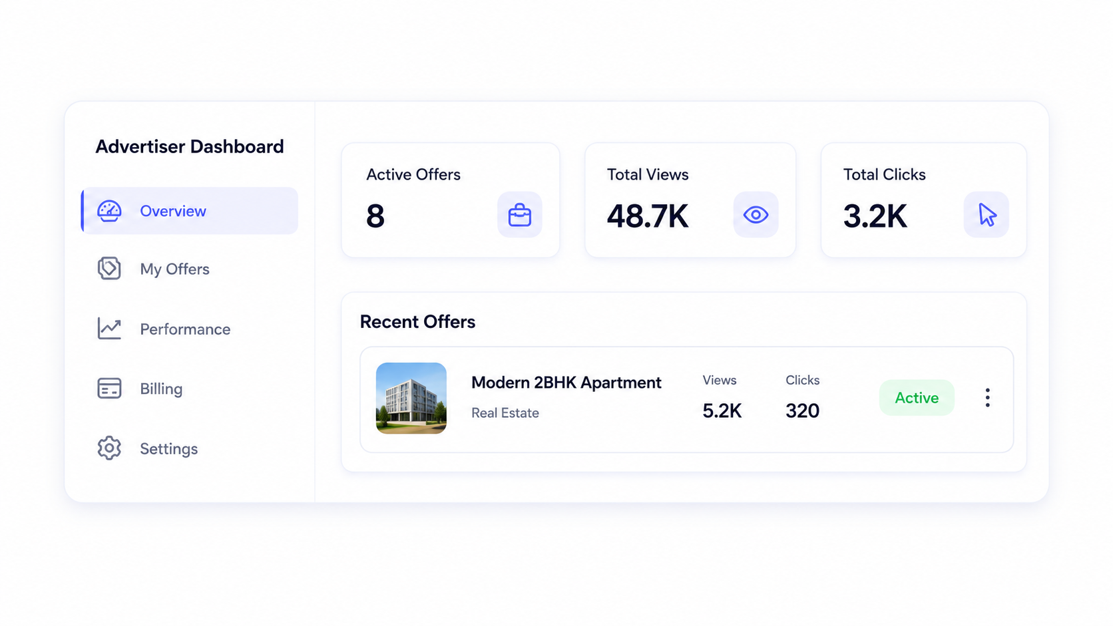The image size is (1113, 626).
Task: Click the Billing credit card icon
Action: pos(109,388)
